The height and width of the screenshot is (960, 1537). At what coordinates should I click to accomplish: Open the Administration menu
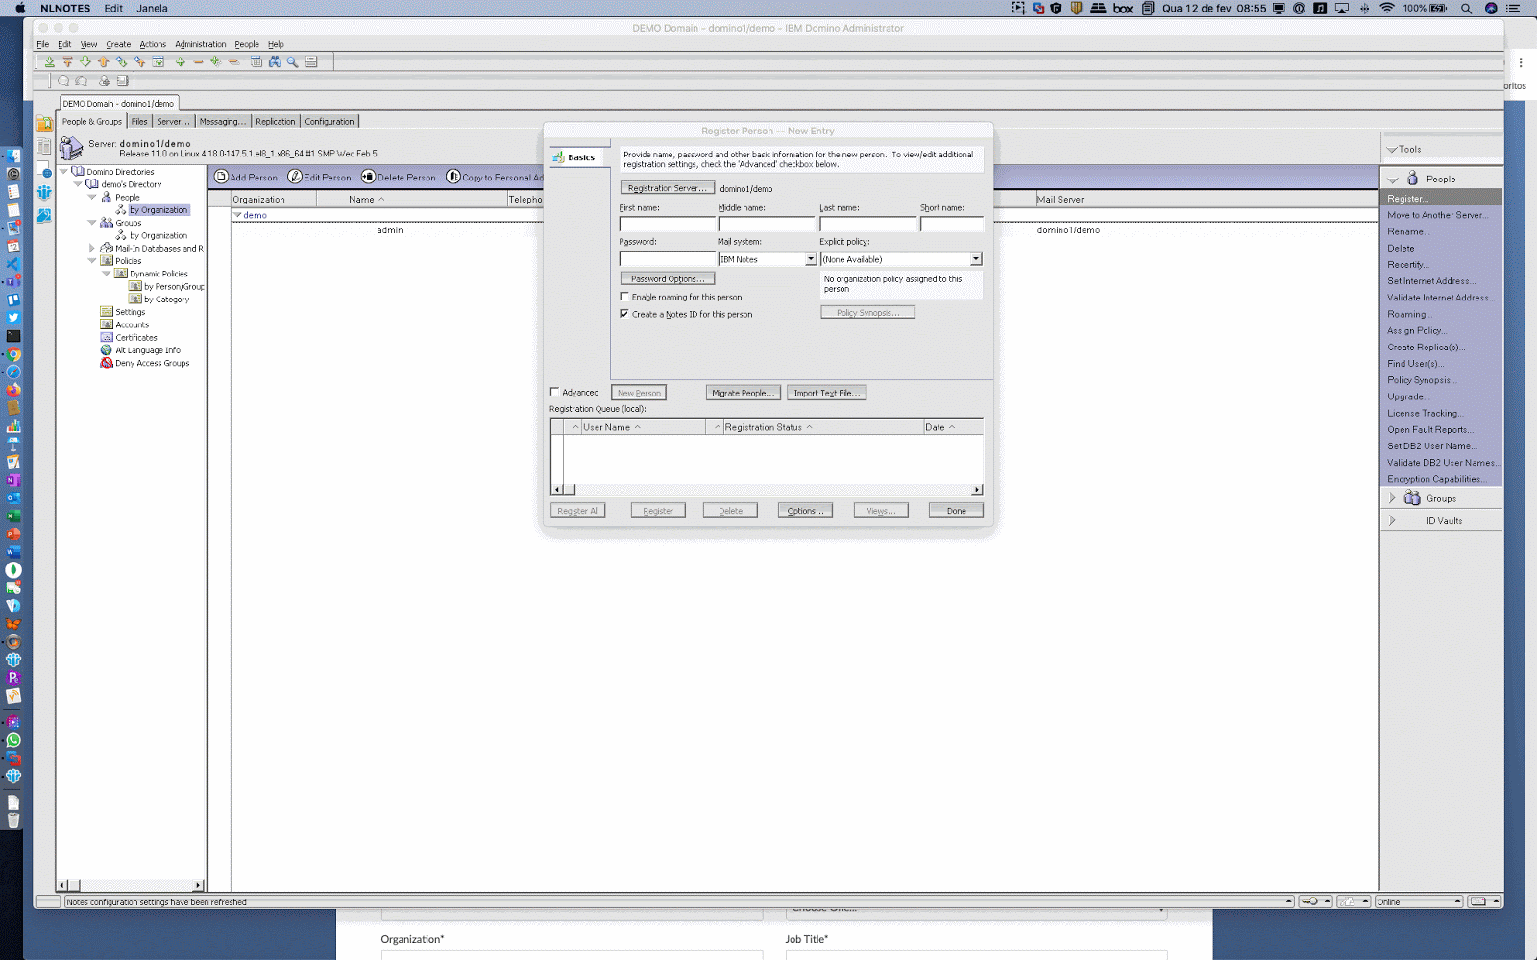[200, 43]
